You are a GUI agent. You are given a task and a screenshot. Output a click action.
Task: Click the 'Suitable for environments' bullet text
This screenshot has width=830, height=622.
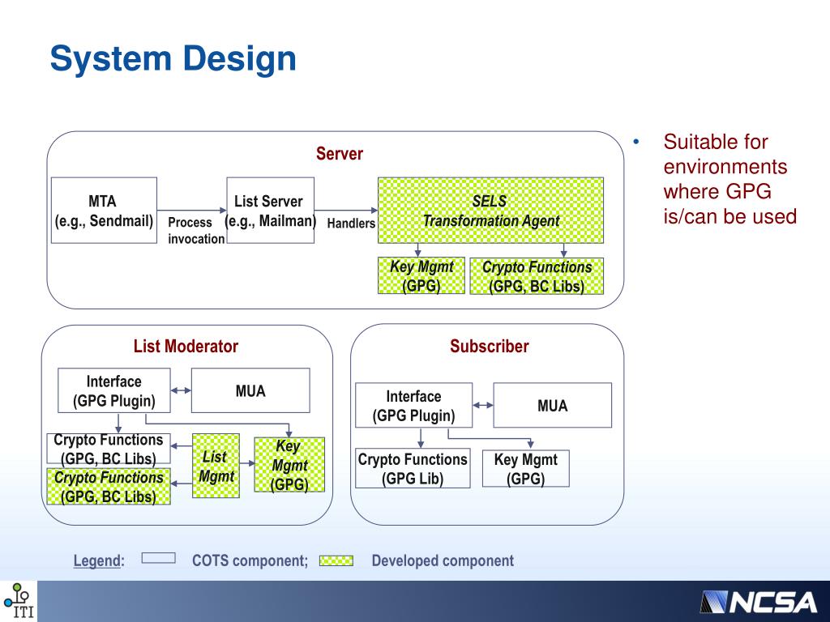click(729, 179)
